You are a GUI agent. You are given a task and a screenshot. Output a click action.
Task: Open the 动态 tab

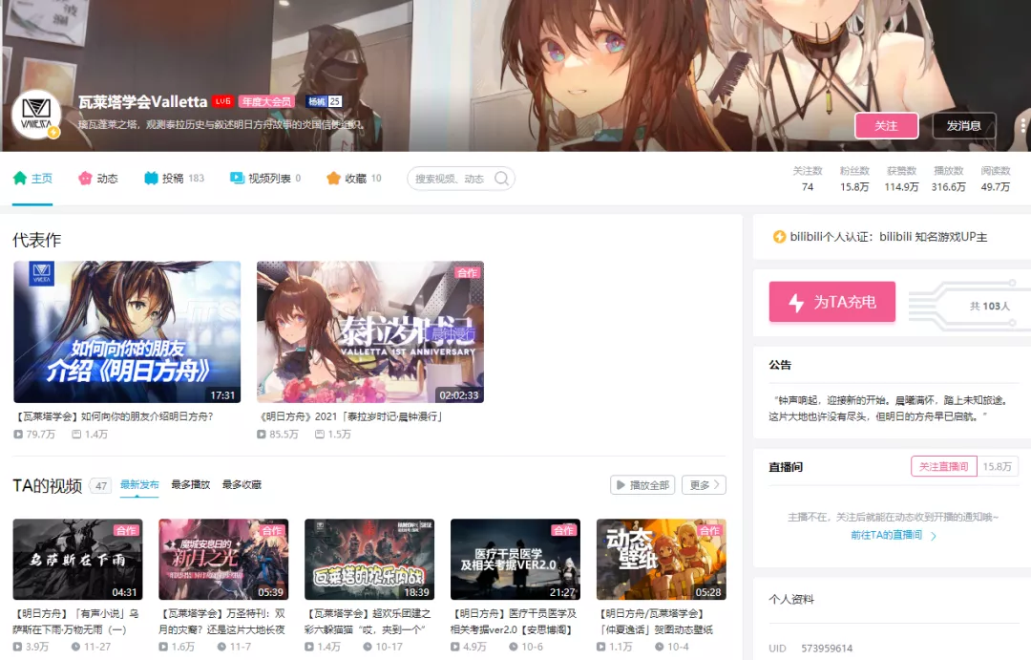(98, 179)
